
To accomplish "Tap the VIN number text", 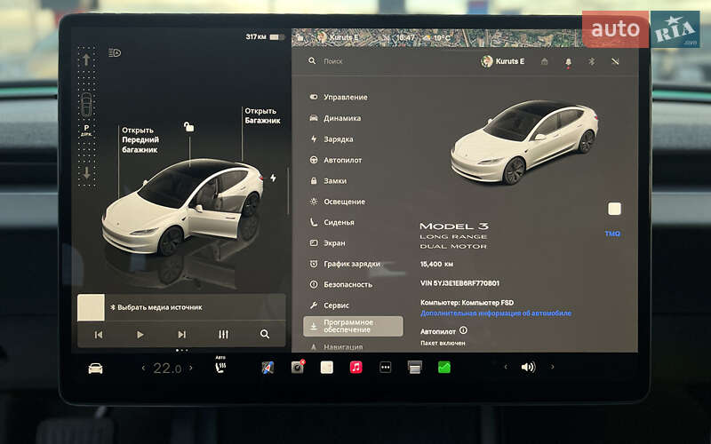I will coord(459,283).
